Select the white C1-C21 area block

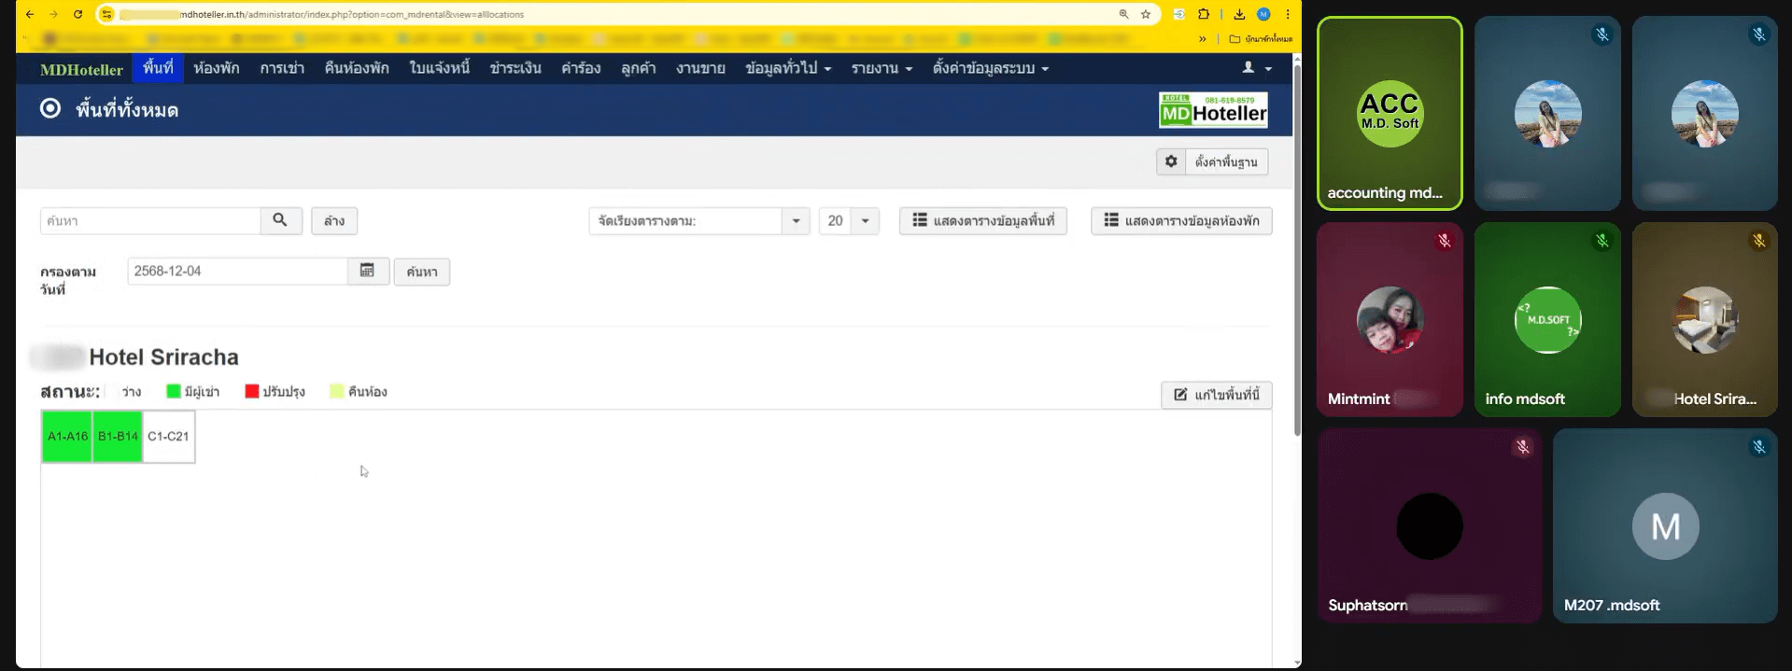[x=168, y=437]
